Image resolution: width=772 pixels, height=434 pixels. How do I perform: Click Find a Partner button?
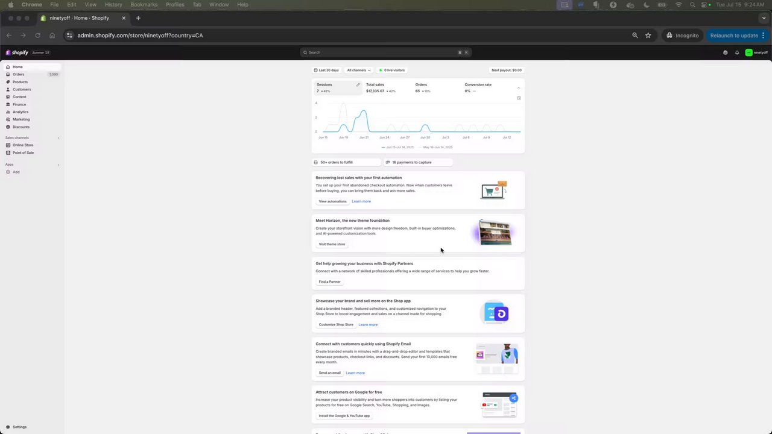pyautogui.click(x=330, y=281)
